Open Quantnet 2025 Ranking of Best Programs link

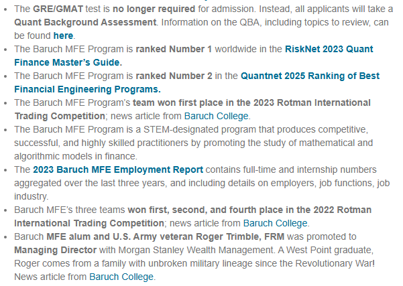pos(310,76)
